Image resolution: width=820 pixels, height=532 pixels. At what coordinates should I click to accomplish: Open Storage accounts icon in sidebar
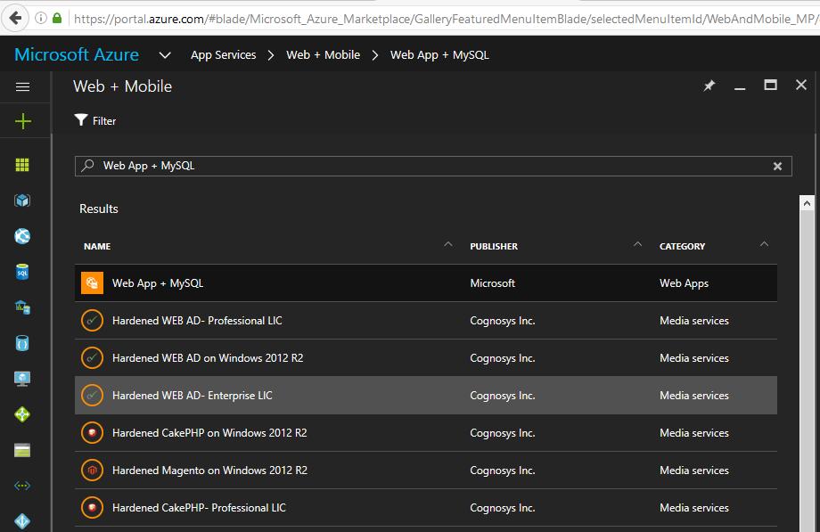pos(22,450)
